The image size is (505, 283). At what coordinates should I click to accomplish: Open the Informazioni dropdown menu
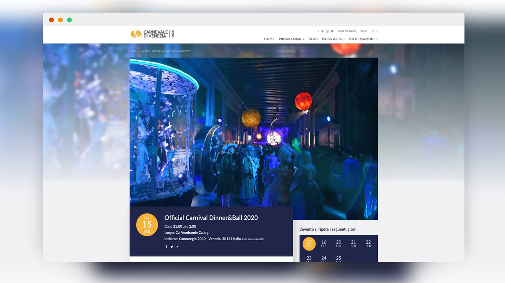click(363, 39)
